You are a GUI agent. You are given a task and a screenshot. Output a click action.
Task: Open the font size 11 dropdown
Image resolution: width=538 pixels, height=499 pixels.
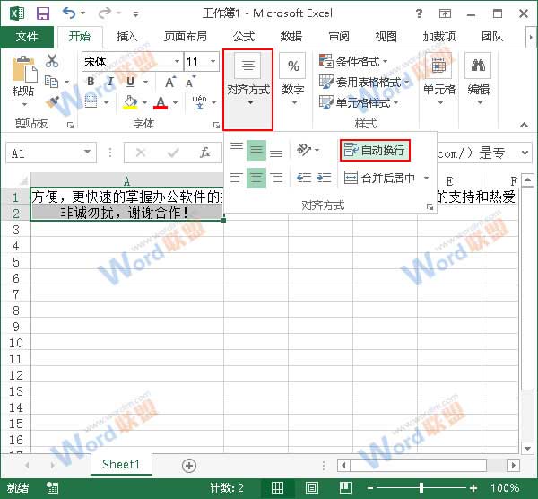click(213, 62)
